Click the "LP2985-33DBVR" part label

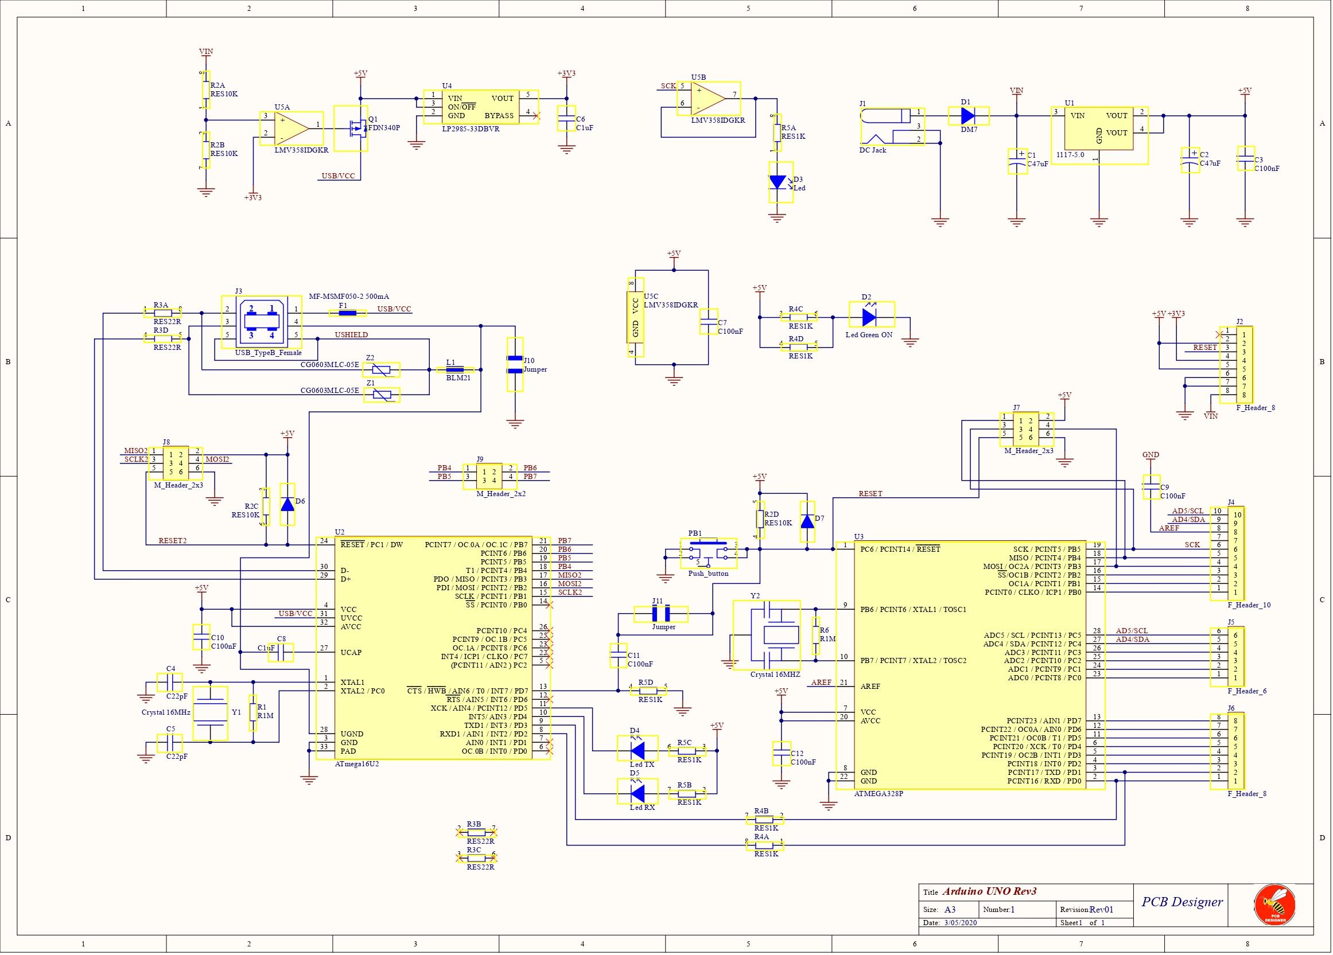[x=471, y=128]
